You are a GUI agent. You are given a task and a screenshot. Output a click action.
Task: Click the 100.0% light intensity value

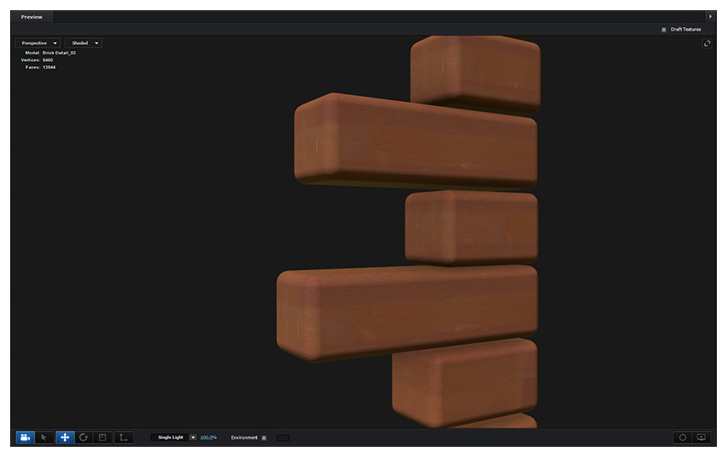coord(208,437)
